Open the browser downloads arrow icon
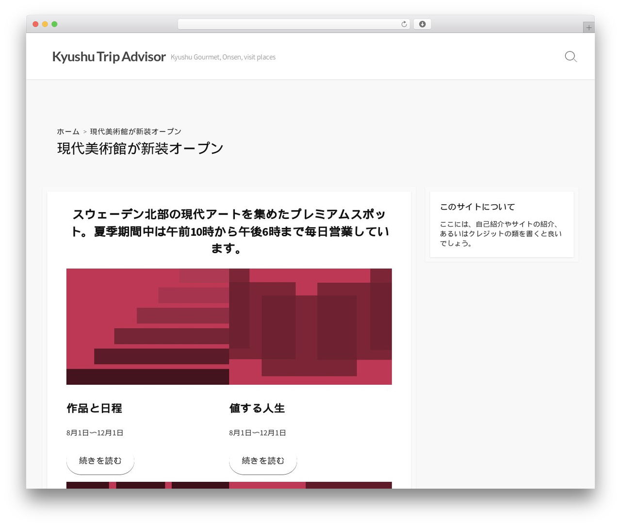The image size is (621, 526). pos(422,24)
